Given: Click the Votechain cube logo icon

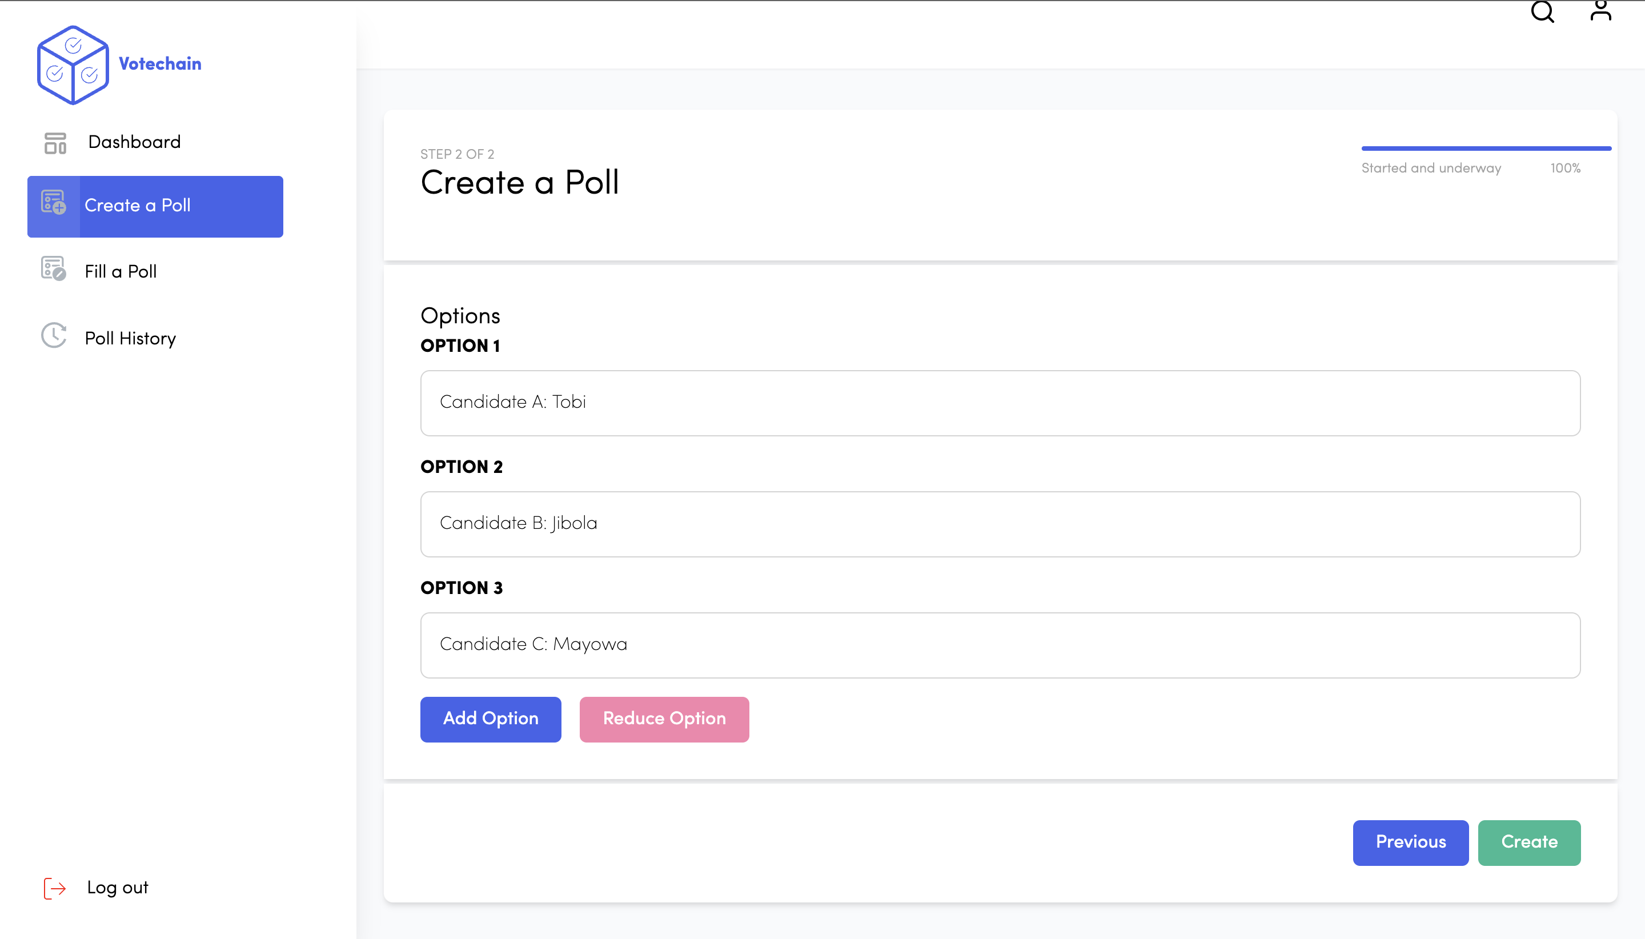Looking at the screenshot, I should (x=71, y=63).
